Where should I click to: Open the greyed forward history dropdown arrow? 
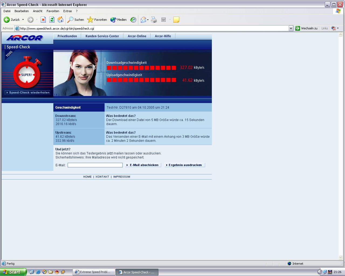(x=37, y=20)
